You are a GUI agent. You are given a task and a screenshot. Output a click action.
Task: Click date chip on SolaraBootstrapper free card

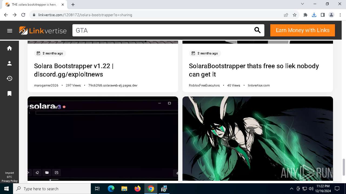pos(205,53)
